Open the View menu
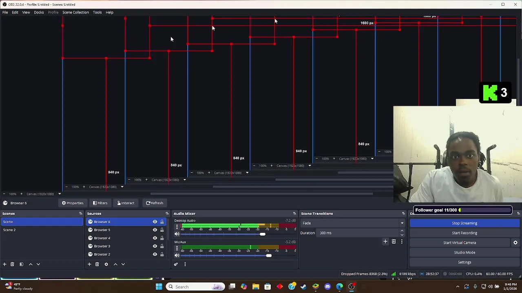 click(26, 12)
